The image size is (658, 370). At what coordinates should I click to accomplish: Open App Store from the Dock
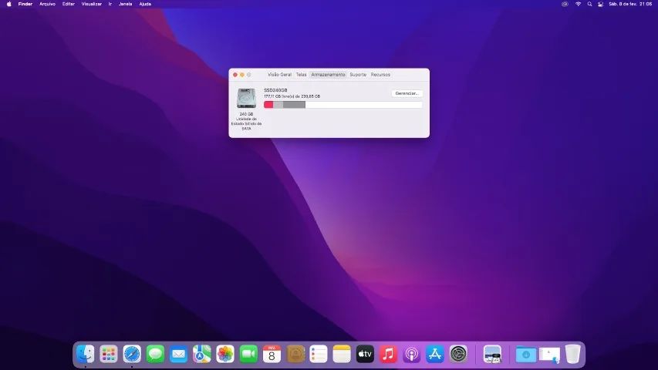click(x=435, y=354)
